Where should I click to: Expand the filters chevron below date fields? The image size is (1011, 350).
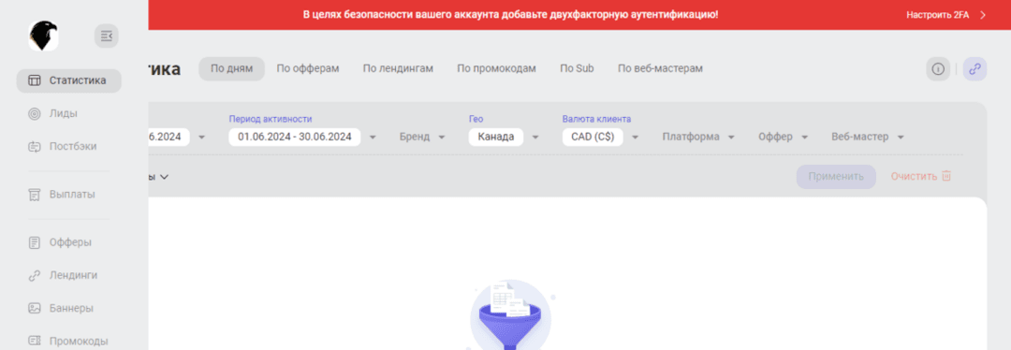[x=164, y=176]
